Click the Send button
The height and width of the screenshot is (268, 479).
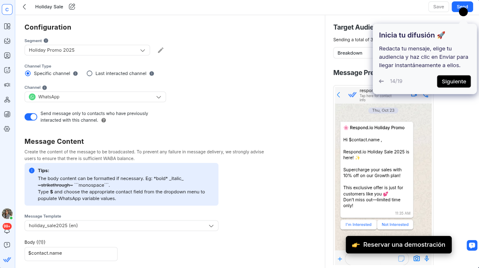pyautogui.click(x=462, y=7)
